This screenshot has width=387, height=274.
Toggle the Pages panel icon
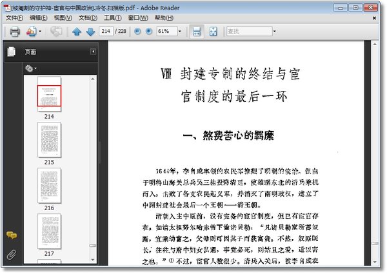12,52
